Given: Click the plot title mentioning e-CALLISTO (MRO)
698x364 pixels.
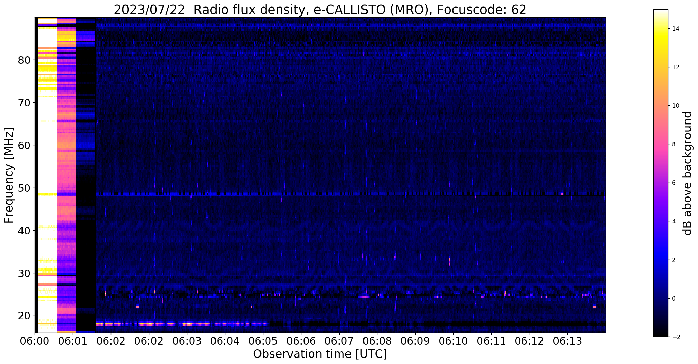Looking at the screenshot, I should click(x=320, y=10).
